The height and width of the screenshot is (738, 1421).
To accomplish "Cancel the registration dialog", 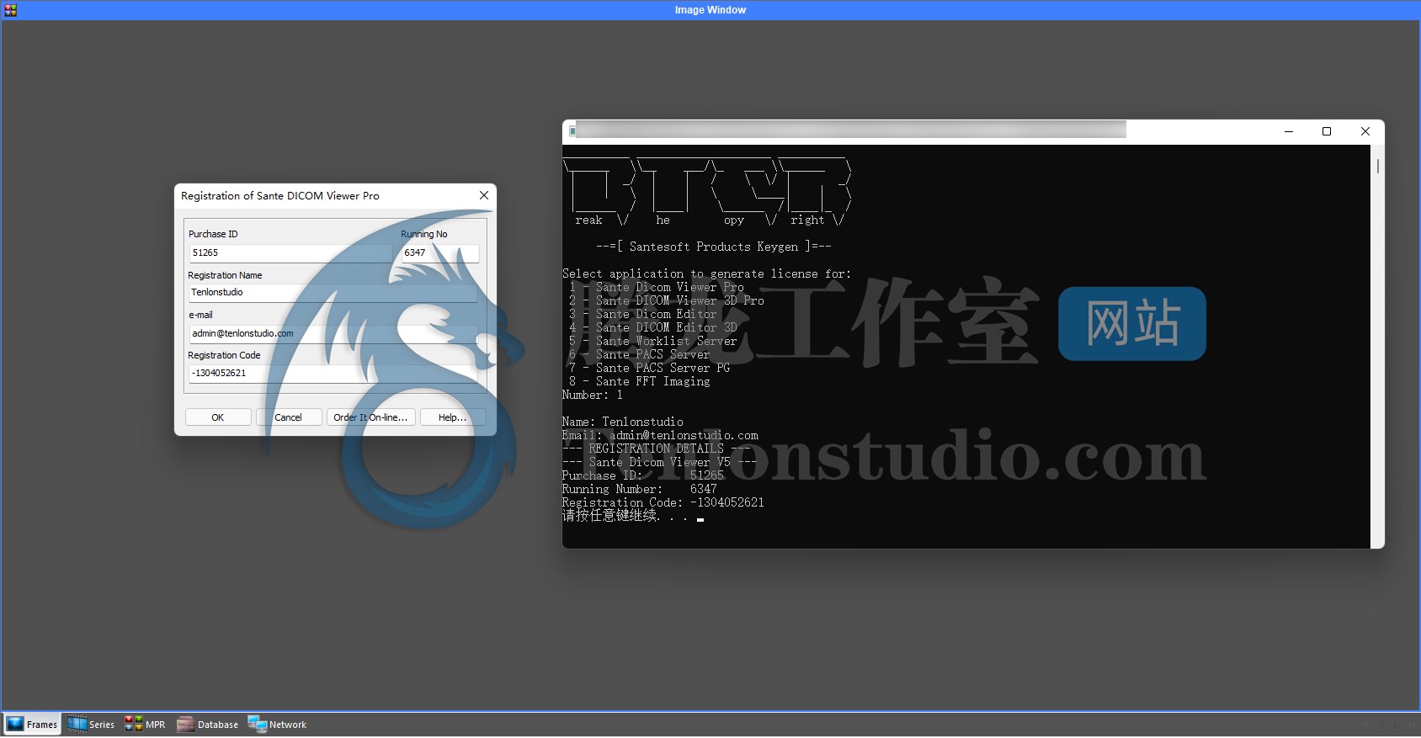I will click(x=288, y=417).
